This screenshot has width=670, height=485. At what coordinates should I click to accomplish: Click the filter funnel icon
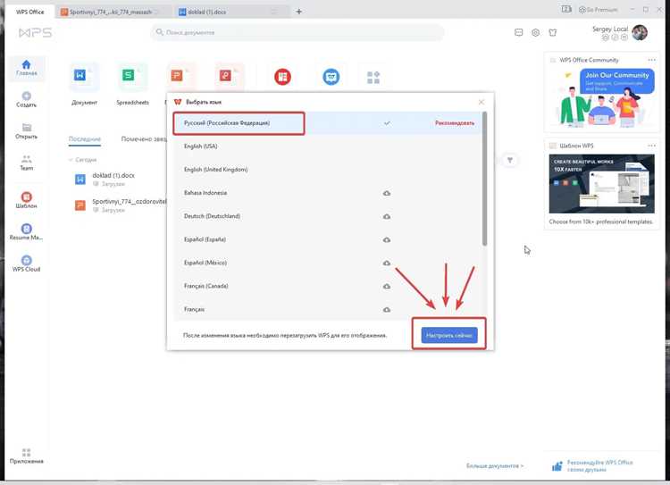click(510, 160)
